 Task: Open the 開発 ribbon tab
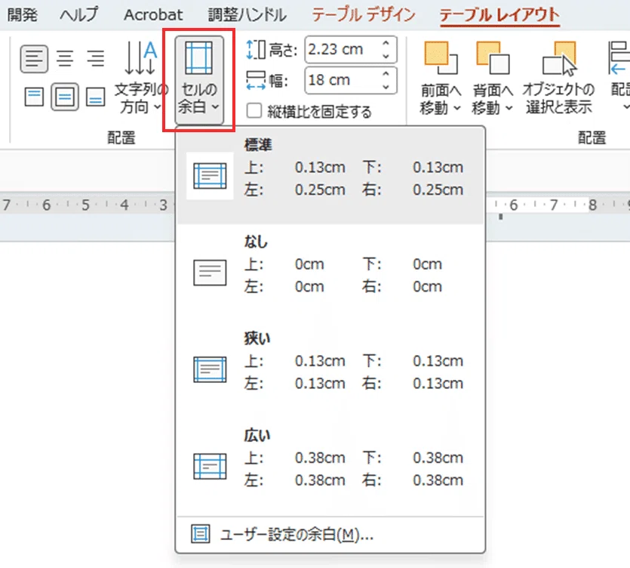(x=23, y=15)
